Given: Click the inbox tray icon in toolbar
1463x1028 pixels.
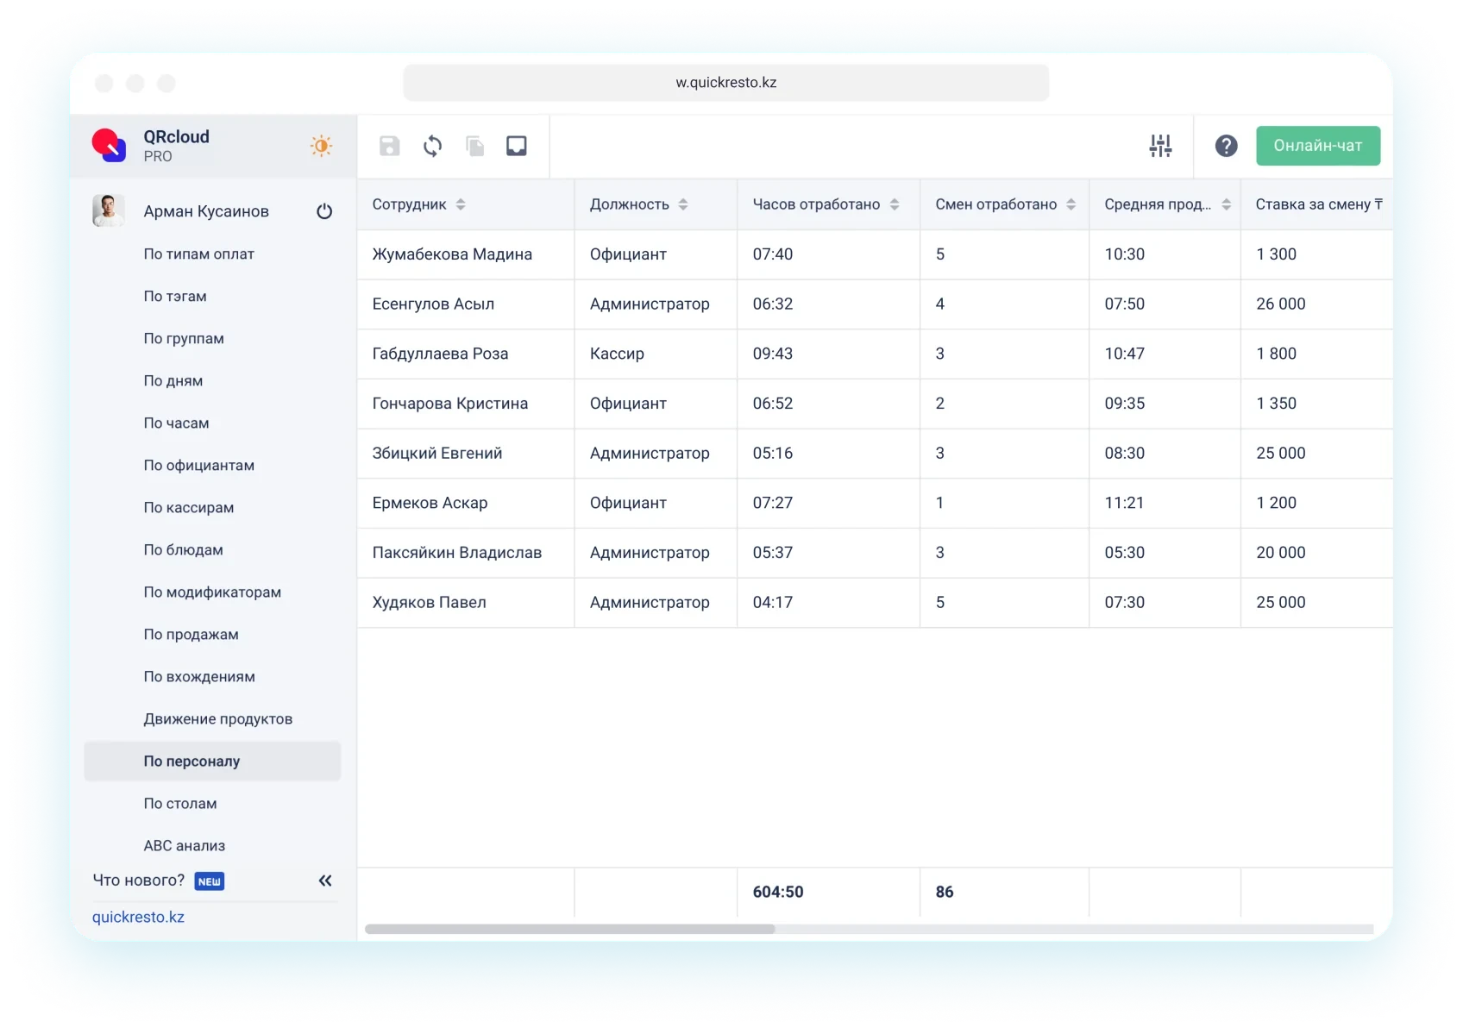Looking at the screenshot, I should click(516, 146).
